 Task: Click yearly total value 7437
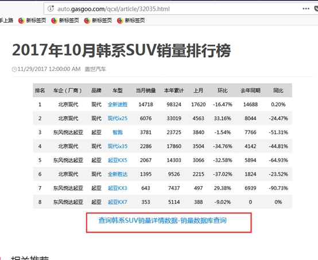(x=174, y=188)
